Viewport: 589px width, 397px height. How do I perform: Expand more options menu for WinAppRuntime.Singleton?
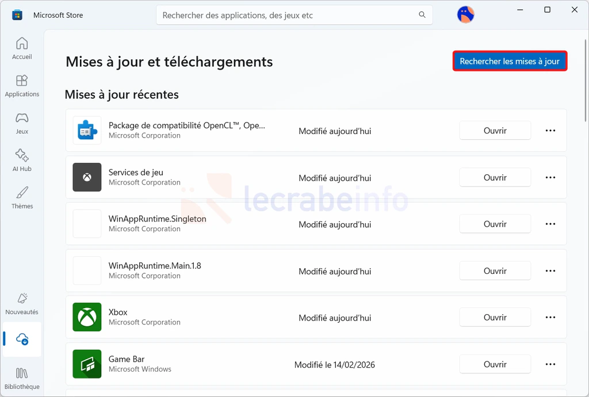(550, 224)
